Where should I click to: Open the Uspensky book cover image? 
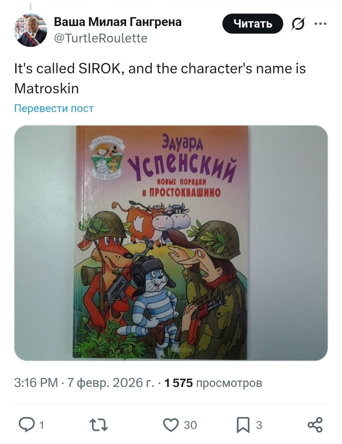tap(171, 243)
